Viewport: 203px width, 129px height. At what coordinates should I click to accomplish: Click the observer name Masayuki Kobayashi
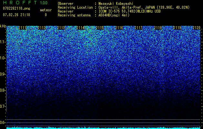pyautogui.click(x=116, y=4)
